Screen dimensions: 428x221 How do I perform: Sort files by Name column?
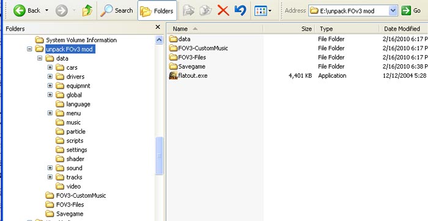(x=215, y=29)
